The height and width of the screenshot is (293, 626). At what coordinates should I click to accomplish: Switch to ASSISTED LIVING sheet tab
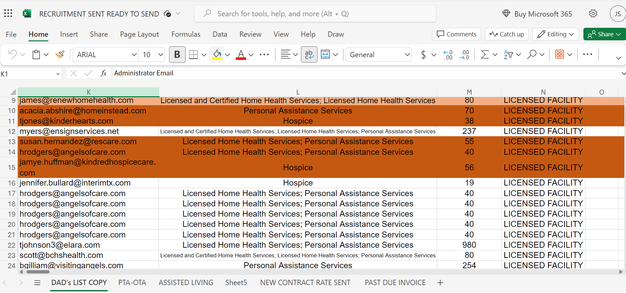tap(186, 283)
